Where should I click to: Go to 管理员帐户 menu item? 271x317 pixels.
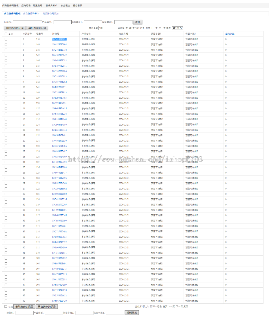pos(51,5)
